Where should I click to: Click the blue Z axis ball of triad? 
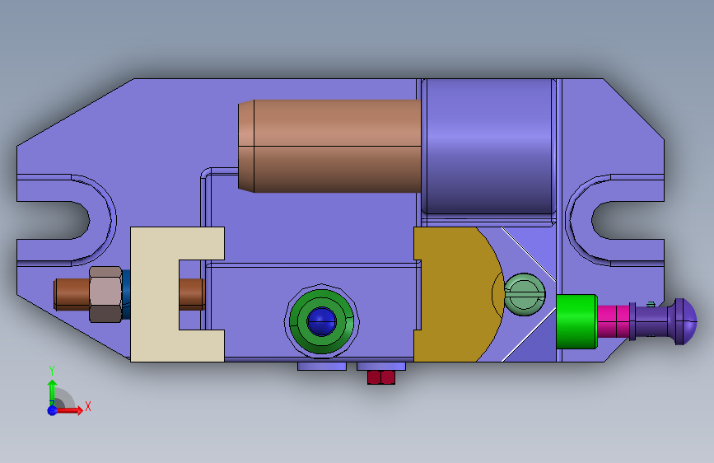pyautogui.click(x=53, y=410)
